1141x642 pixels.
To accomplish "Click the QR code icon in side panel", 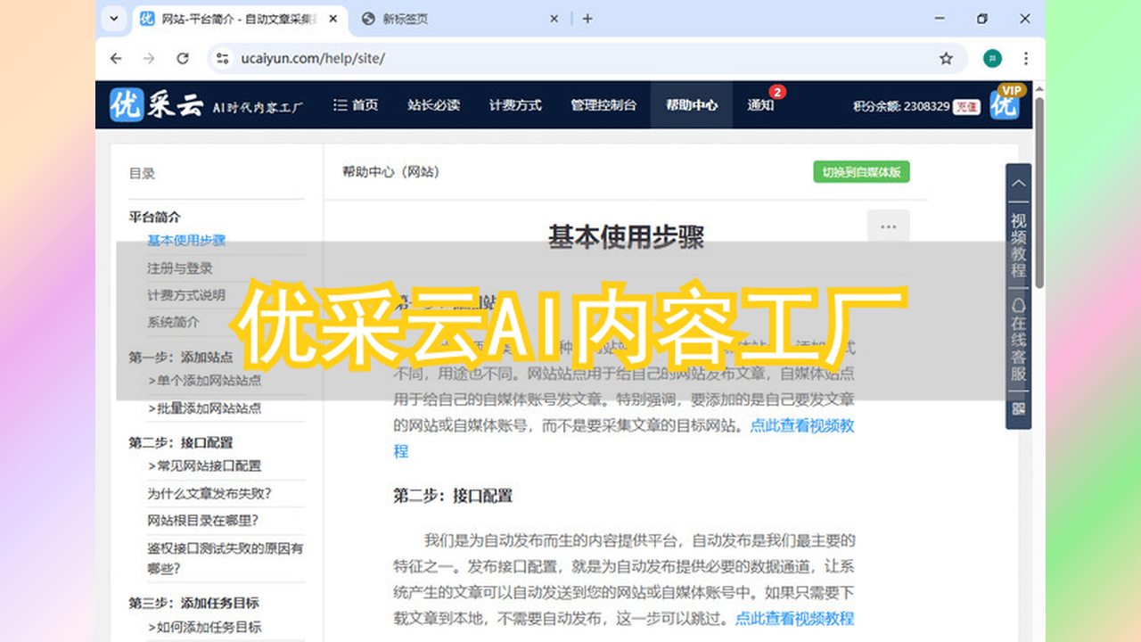I will tap(1018, 409).
